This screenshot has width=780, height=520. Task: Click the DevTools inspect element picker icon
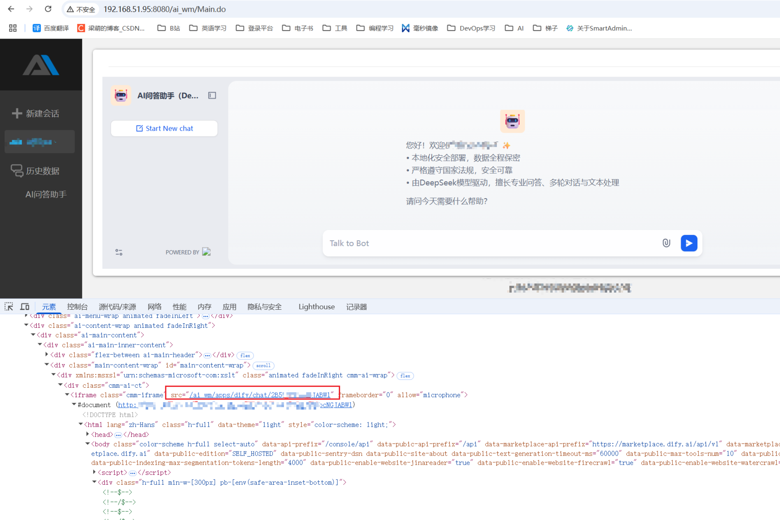[9, 306]
